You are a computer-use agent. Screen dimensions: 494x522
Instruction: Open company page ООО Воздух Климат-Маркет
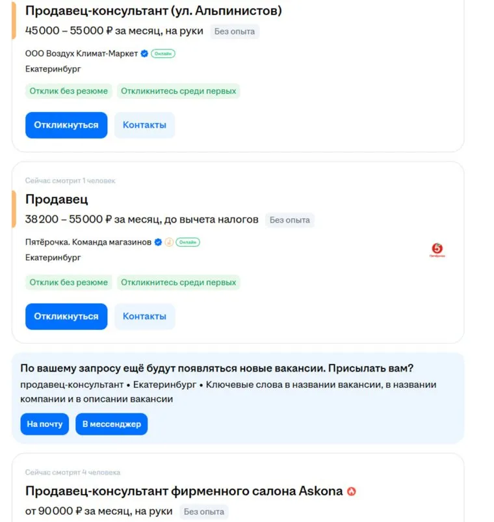point(81,53)
